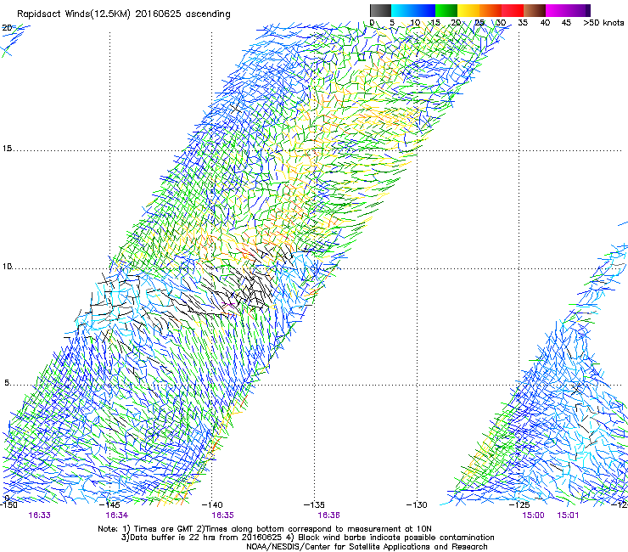Image resolution: width=628 pixels, height=552 pixels.
Task: Click the latitude '15' axis label
Action: 7,149
